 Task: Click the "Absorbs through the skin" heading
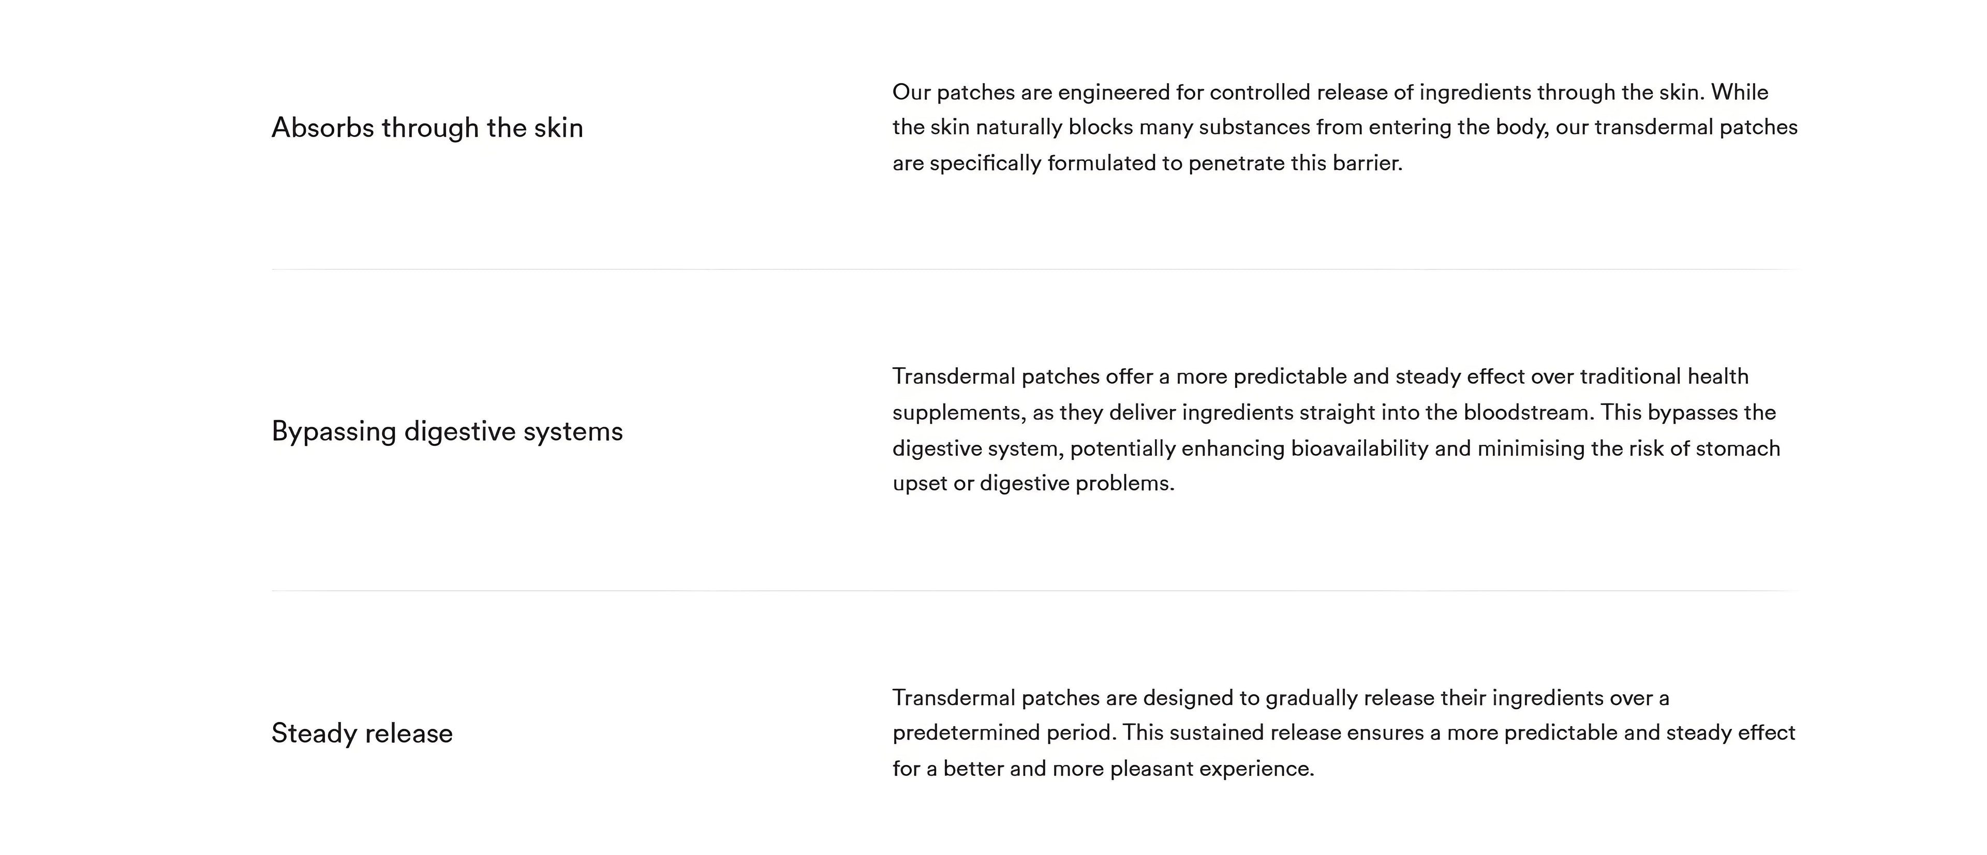tap(427, 128)
